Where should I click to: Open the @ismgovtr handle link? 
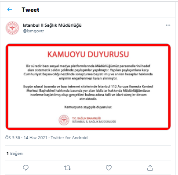[x=33, y=31]
